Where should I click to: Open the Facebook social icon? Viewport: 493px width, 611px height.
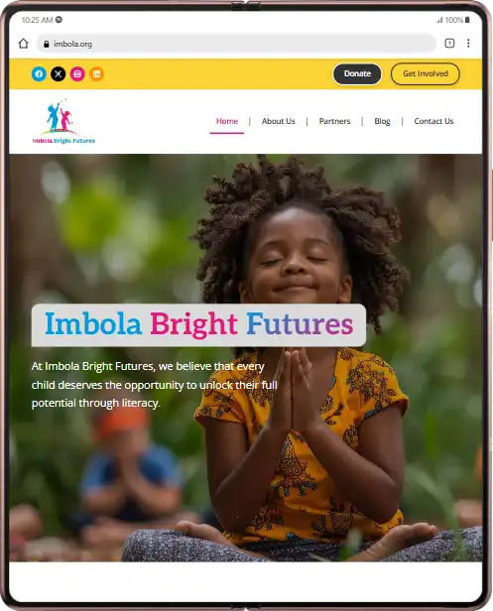[39, 73]
